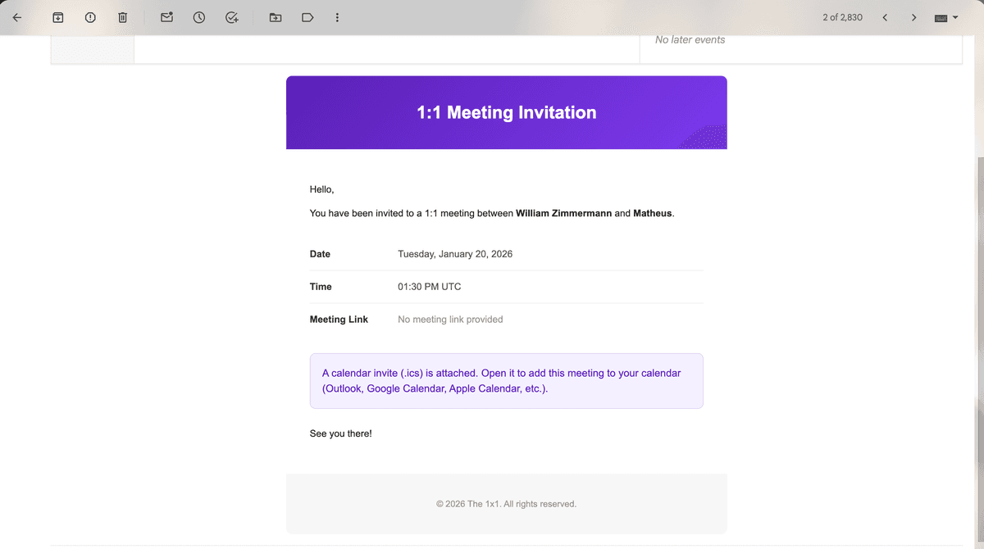Click the snooze clock icon
Viewport: 984px width, 549px height.
[x=198, y=16]
